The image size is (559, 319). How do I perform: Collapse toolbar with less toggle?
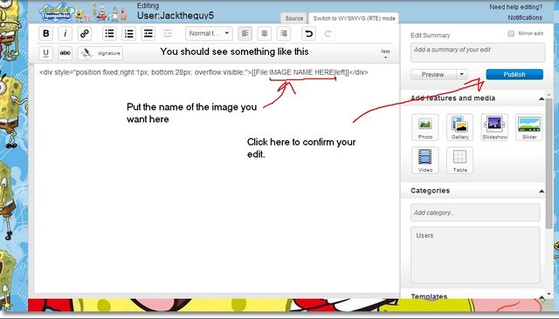point(385,53)
